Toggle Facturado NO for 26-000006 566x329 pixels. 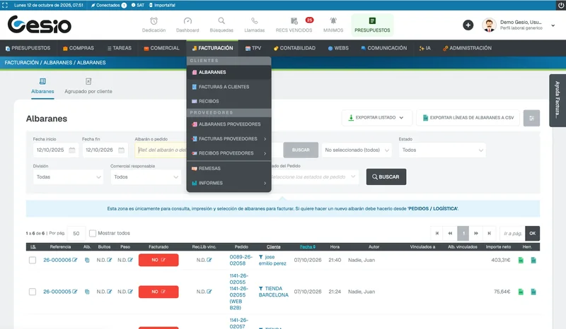(x=158, y=260)
